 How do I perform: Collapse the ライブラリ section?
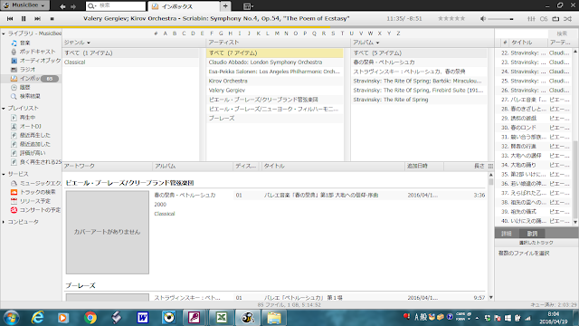coord(4,34)
